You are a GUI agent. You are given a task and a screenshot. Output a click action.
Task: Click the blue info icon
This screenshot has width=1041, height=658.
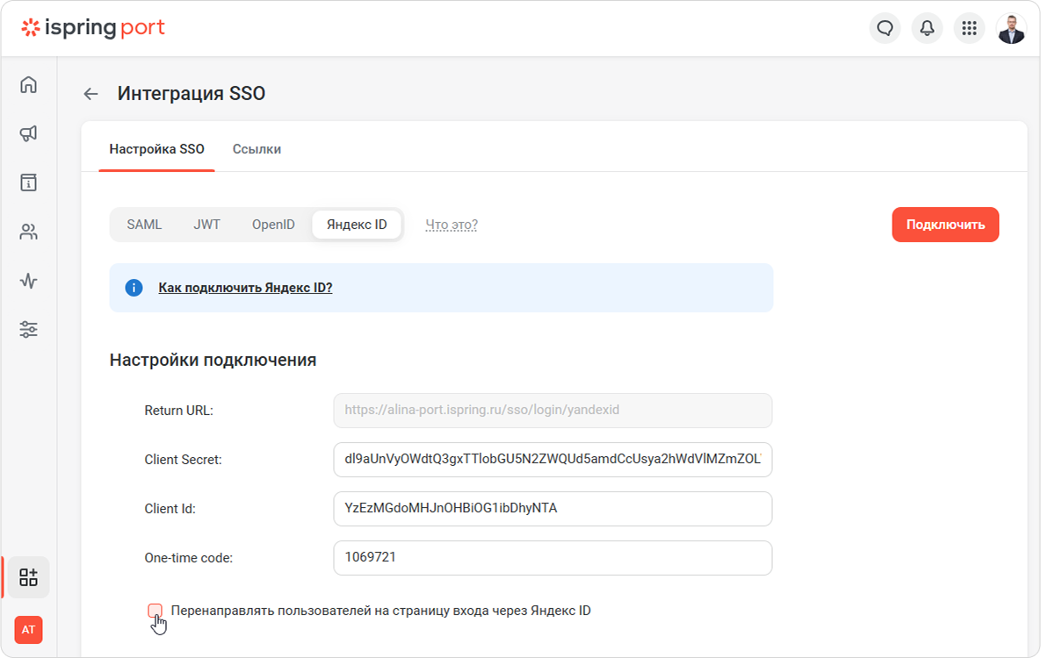(134, 288)
